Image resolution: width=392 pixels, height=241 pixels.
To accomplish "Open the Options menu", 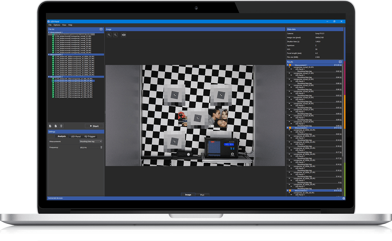I will tap(57, 25).
